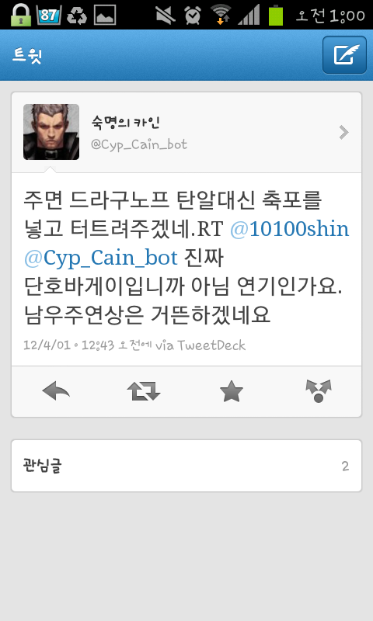
Task: Tap the picture notification icon
Action: 105,15
